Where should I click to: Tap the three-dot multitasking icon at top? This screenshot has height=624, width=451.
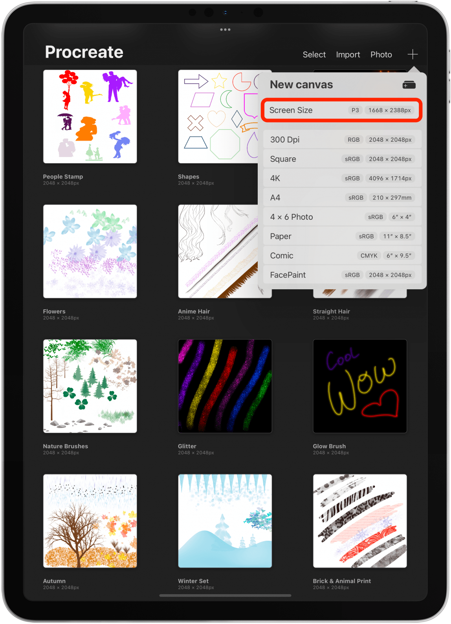(225, 29)
